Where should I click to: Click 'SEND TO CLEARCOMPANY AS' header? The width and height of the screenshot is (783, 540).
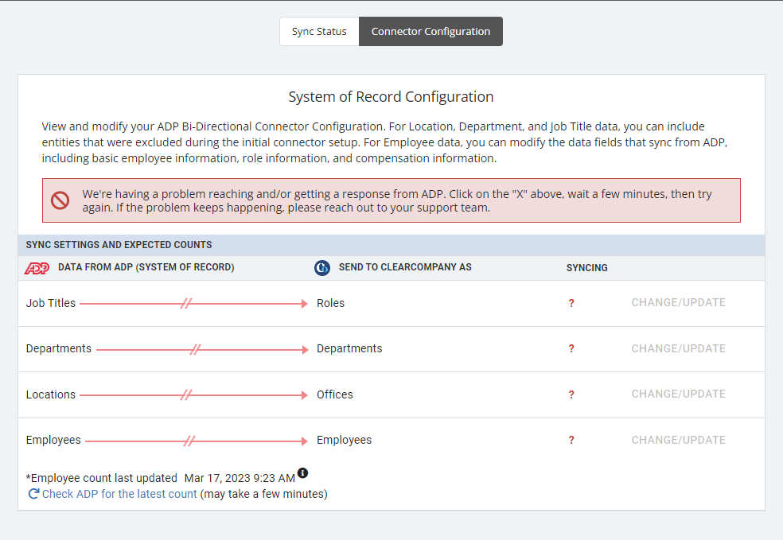coord(405,267)
